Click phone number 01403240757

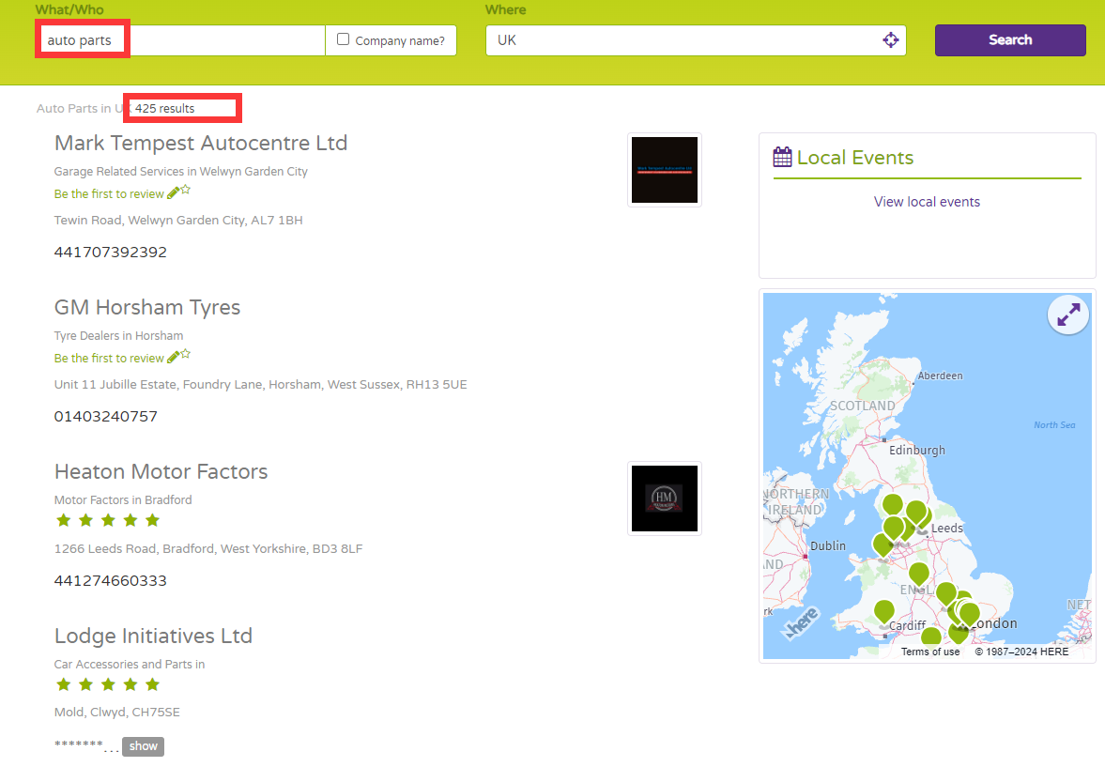coord(106,417)
